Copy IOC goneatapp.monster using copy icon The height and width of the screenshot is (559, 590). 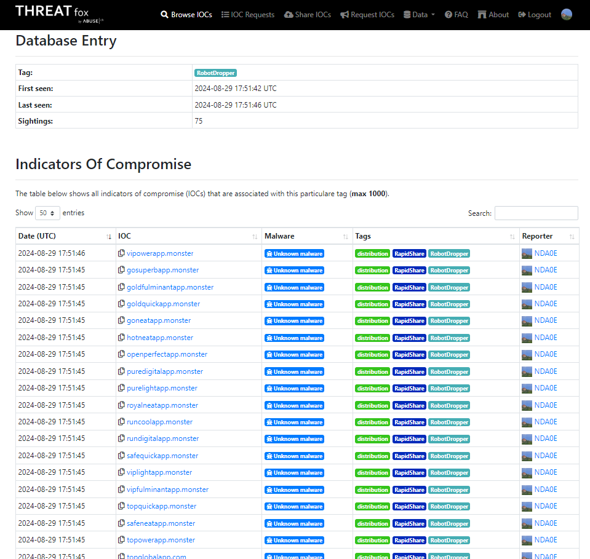coord(121,320)
